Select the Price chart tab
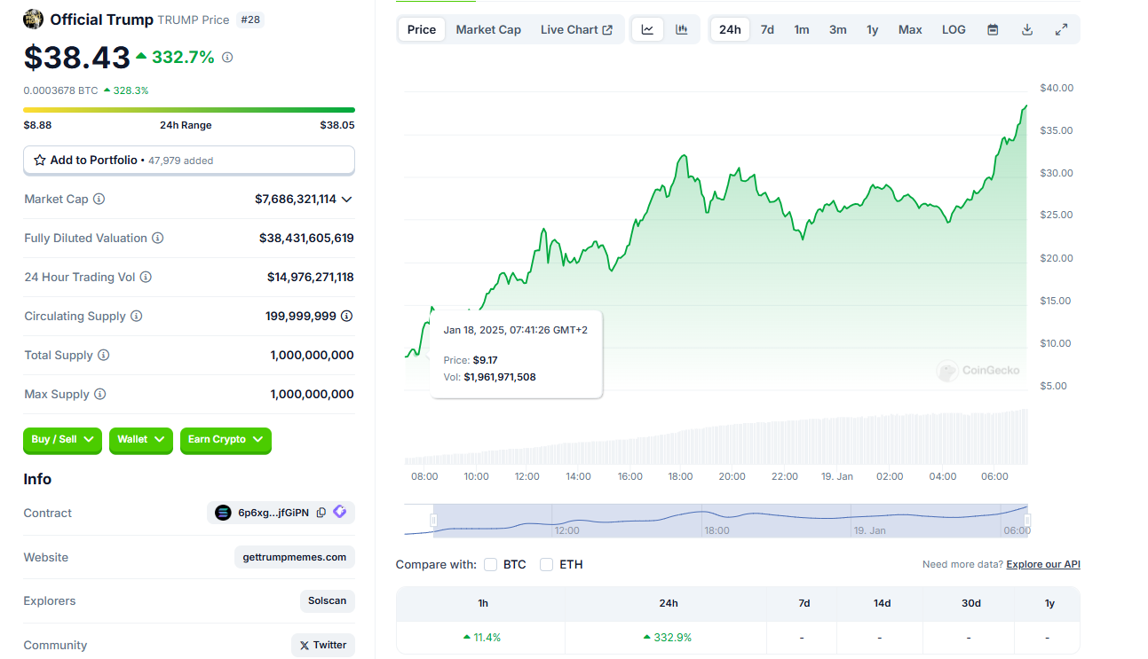Viewport: 1148px width, 659px height. (x=422, y=29)
